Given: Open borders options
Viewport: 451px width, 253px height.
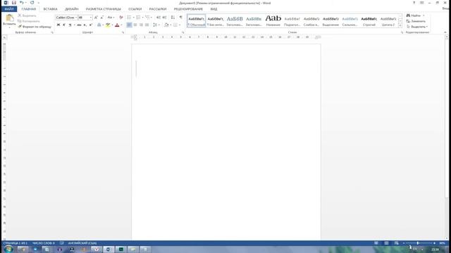Looking at the screenshot, I should click(x=175, y=25).
